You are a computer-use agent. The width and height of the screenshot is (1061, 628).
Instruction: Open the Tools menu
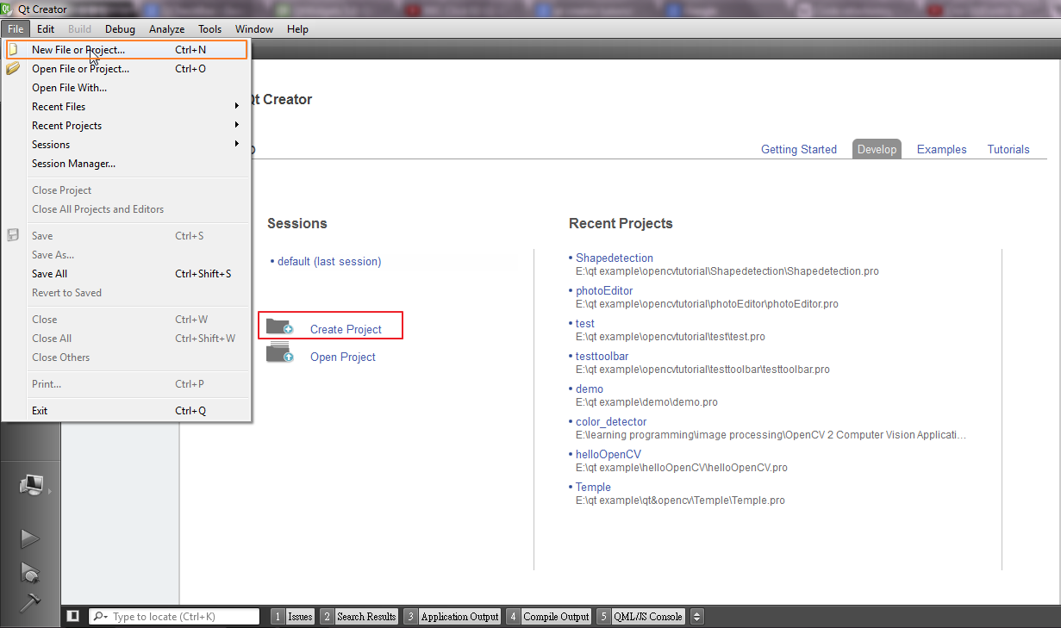tap(209, 28)
